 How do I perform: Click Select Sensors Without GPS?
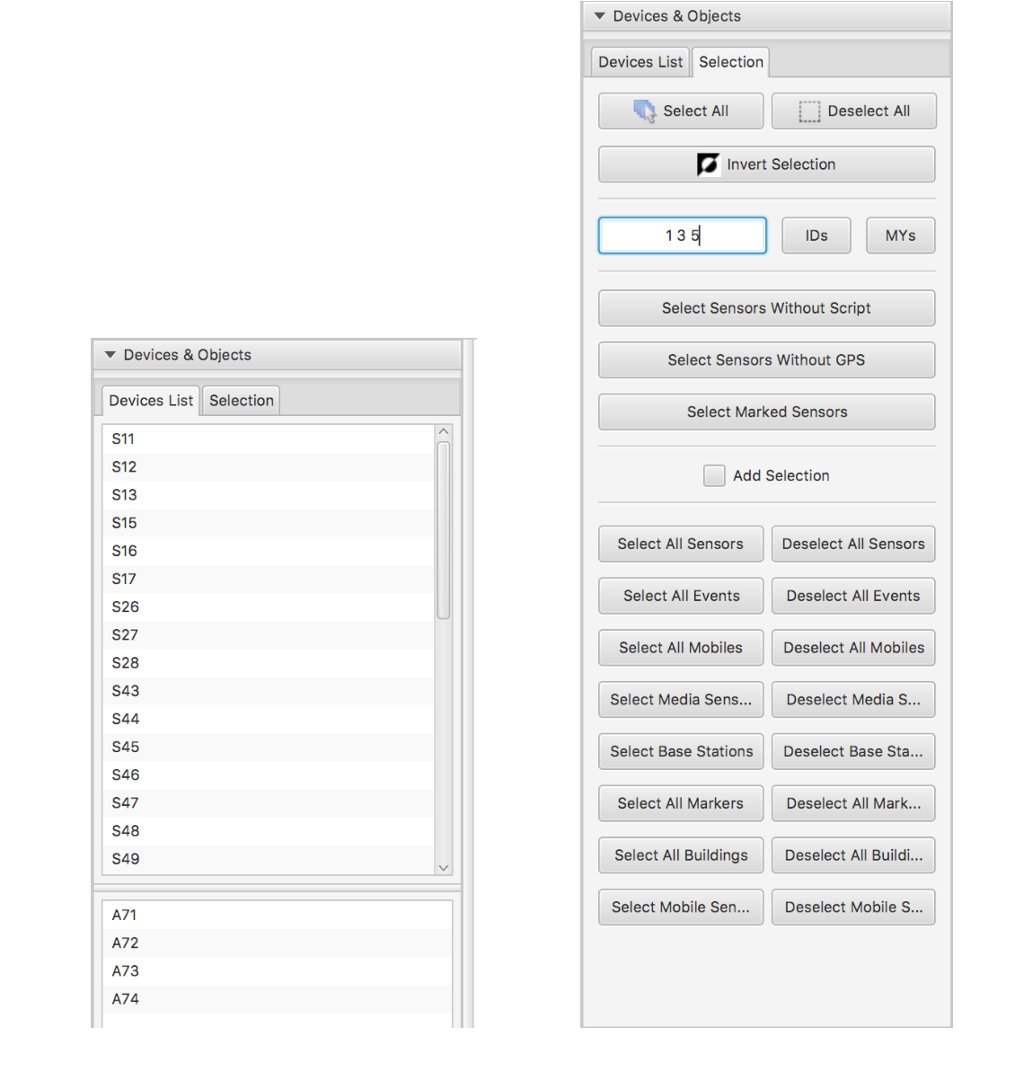click(x=766, y=360)
